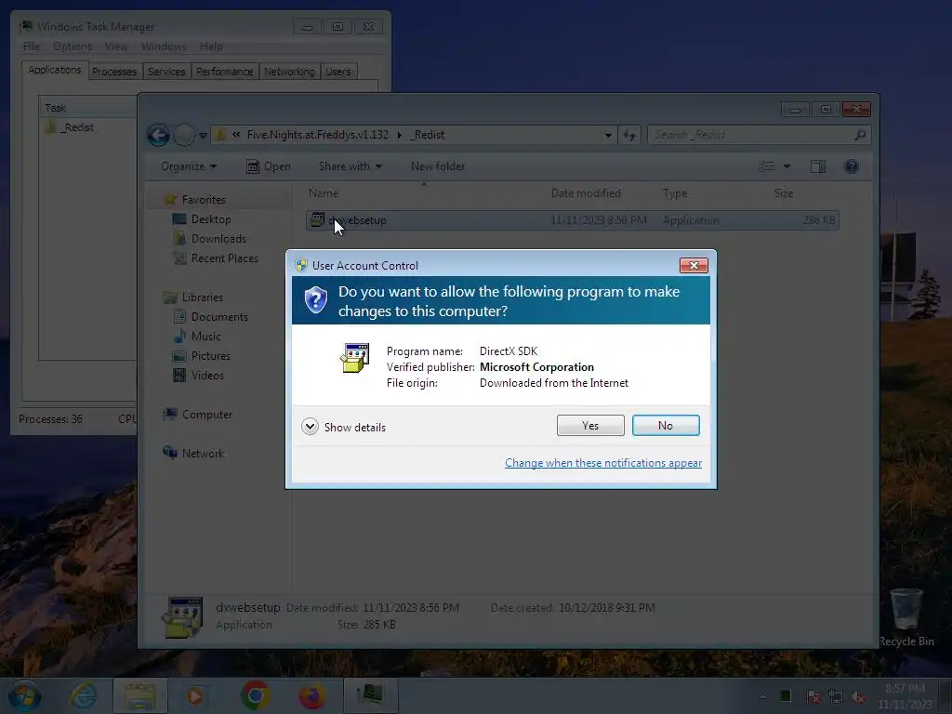
Task: Open the Help menu in Task Manager
Action: click(211, 46)
